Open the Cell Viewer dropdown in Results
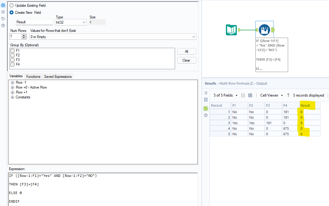Screen dimensions: 329x206 pos(271,95)
